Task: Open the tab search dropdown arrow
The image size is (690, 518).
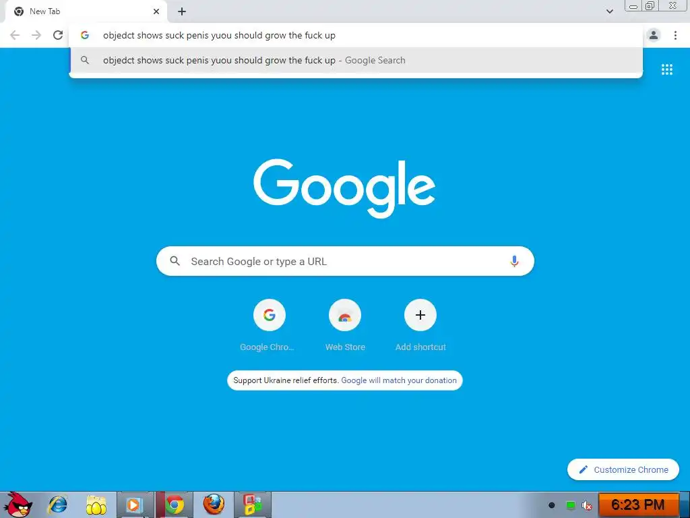Action: pyautogui.click(x=609, y=11)
